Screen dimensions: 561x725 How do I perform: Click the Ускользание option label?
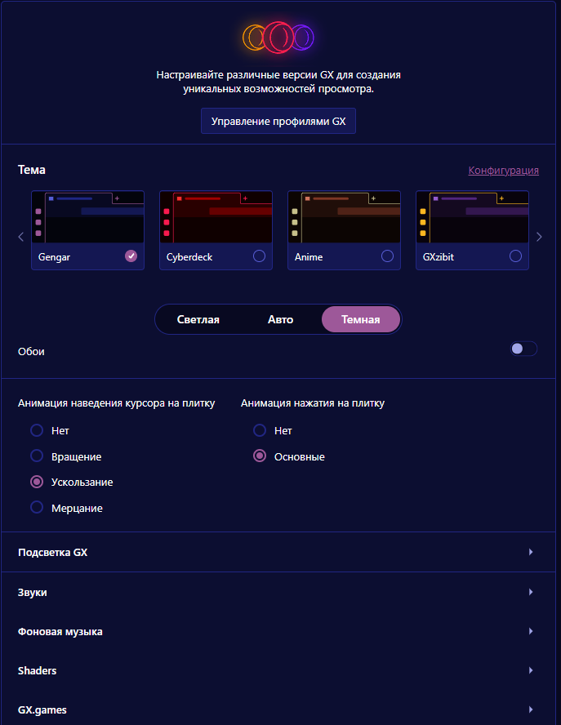click(x=82, y=483)
